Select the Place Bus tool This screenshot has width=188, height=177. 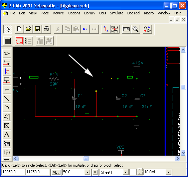(7, 71)
